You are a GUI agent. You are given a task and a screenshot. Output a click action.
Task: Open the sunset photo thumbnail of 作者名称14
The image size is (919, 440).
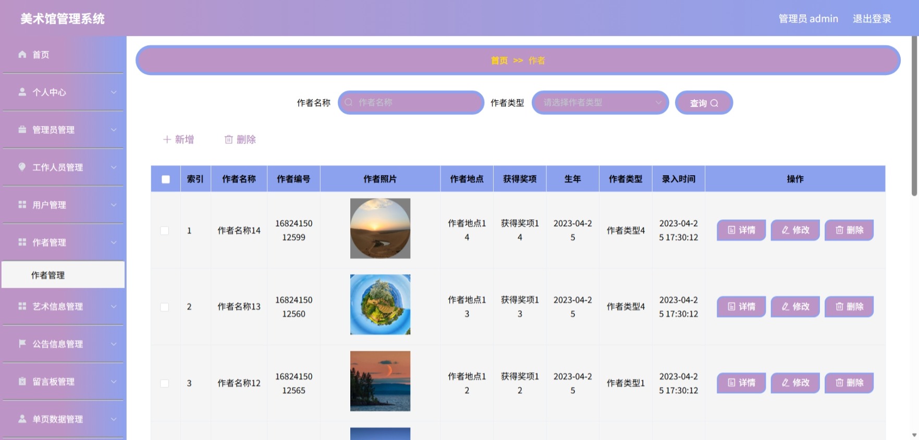pyautogui.click(x=380, y=228)
